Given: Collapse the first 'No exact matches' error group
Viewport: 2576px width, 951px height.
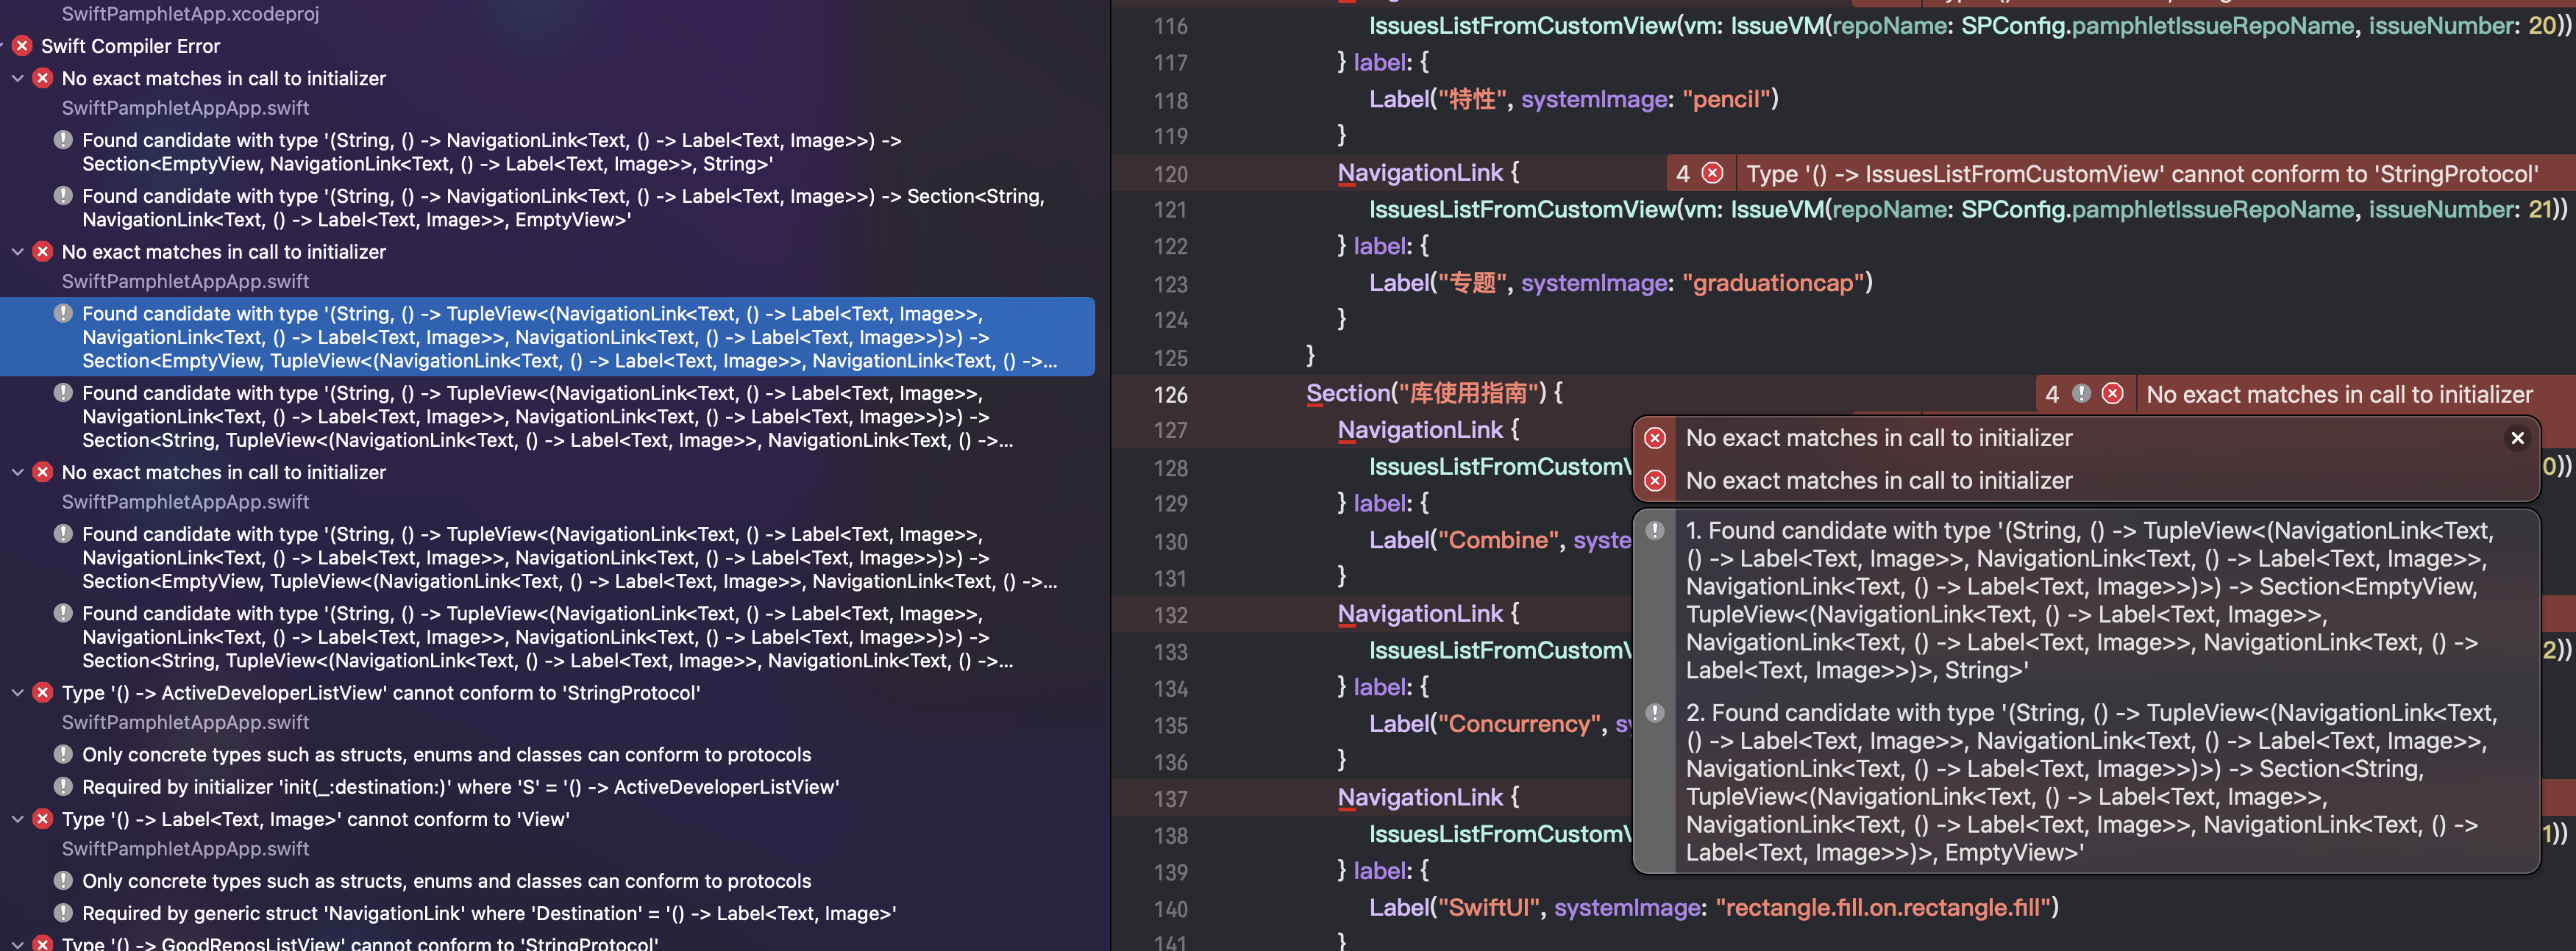Looking at the screenshot, I should (17, 78).
